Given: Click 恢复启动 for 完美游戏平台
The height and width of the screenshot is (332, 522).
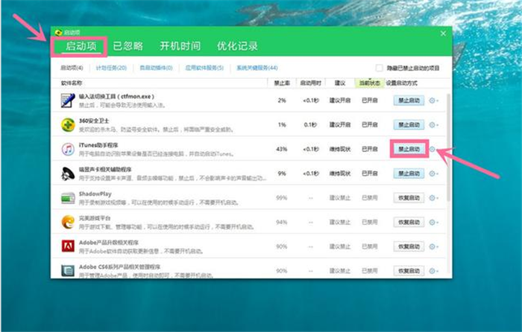Looking at the screenshot, I should pos(409,222).
